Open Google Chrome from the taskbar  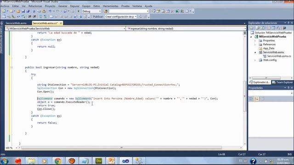pyautogui.click(x=58, y=161)
